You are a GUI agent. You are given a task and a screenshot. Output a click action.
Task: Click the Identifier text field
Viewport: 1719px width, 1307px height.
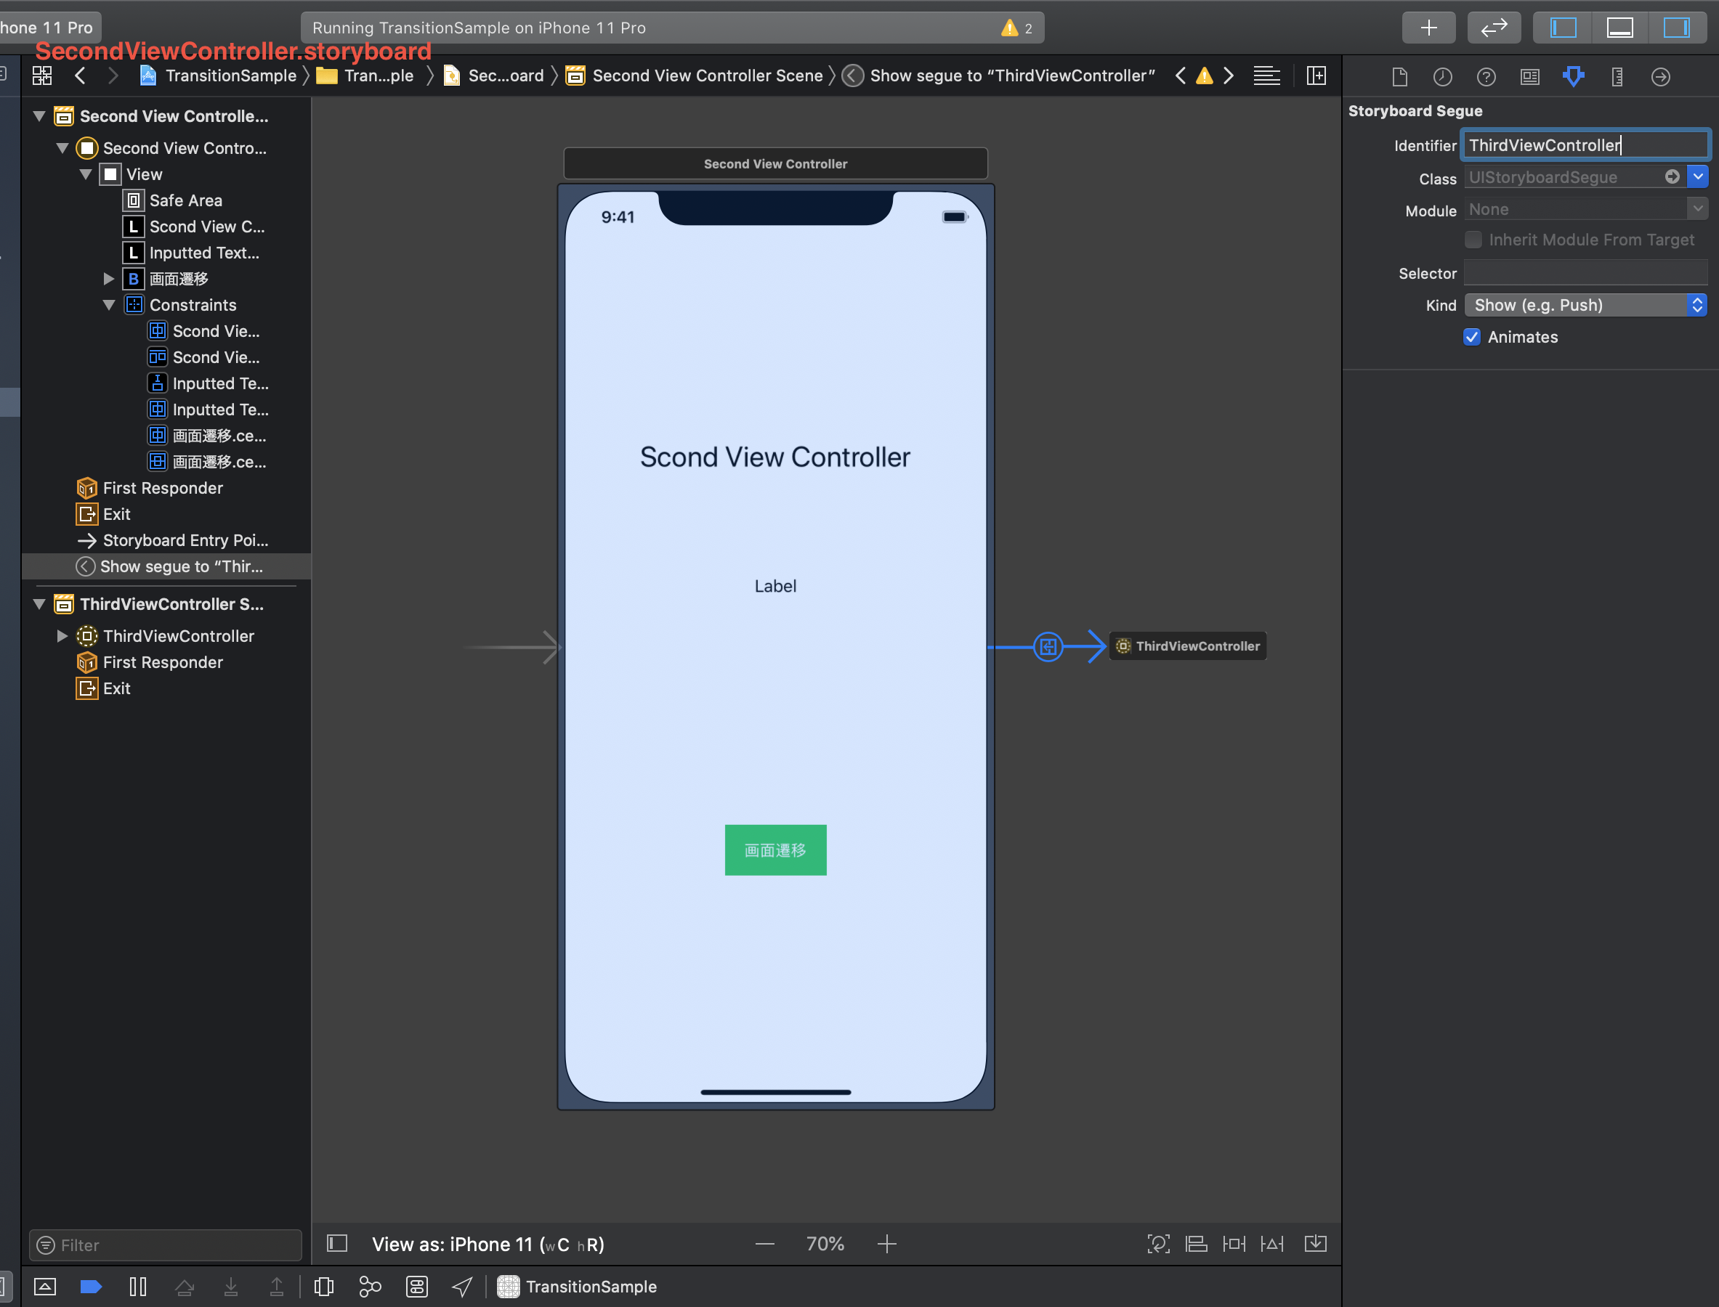tap(1585, 145)
